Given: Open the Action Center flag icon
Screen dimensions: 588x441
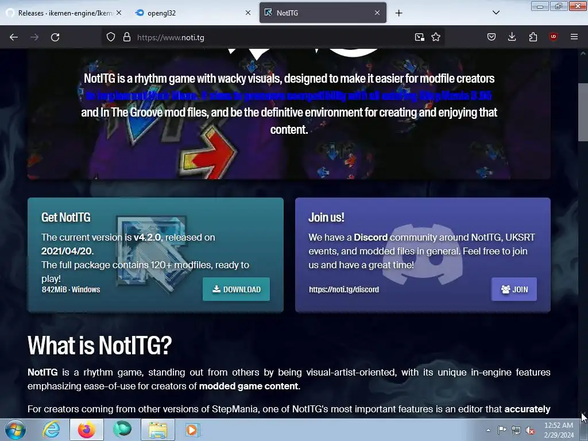Looking at the screenshot, I should coord(502,430).
